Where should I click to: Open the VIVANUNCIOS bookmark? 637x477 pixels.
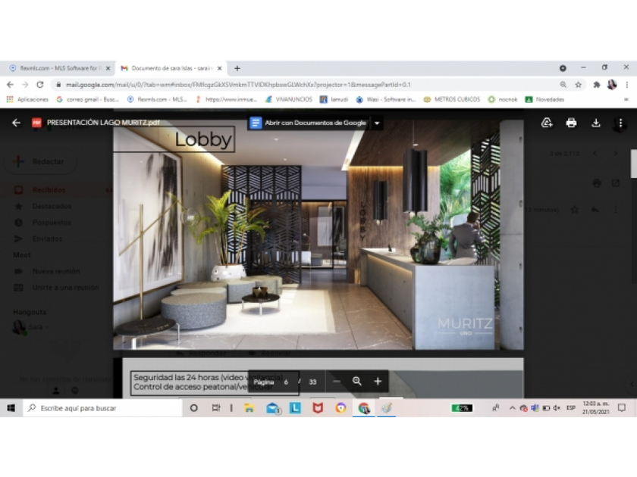coord(289,99)
